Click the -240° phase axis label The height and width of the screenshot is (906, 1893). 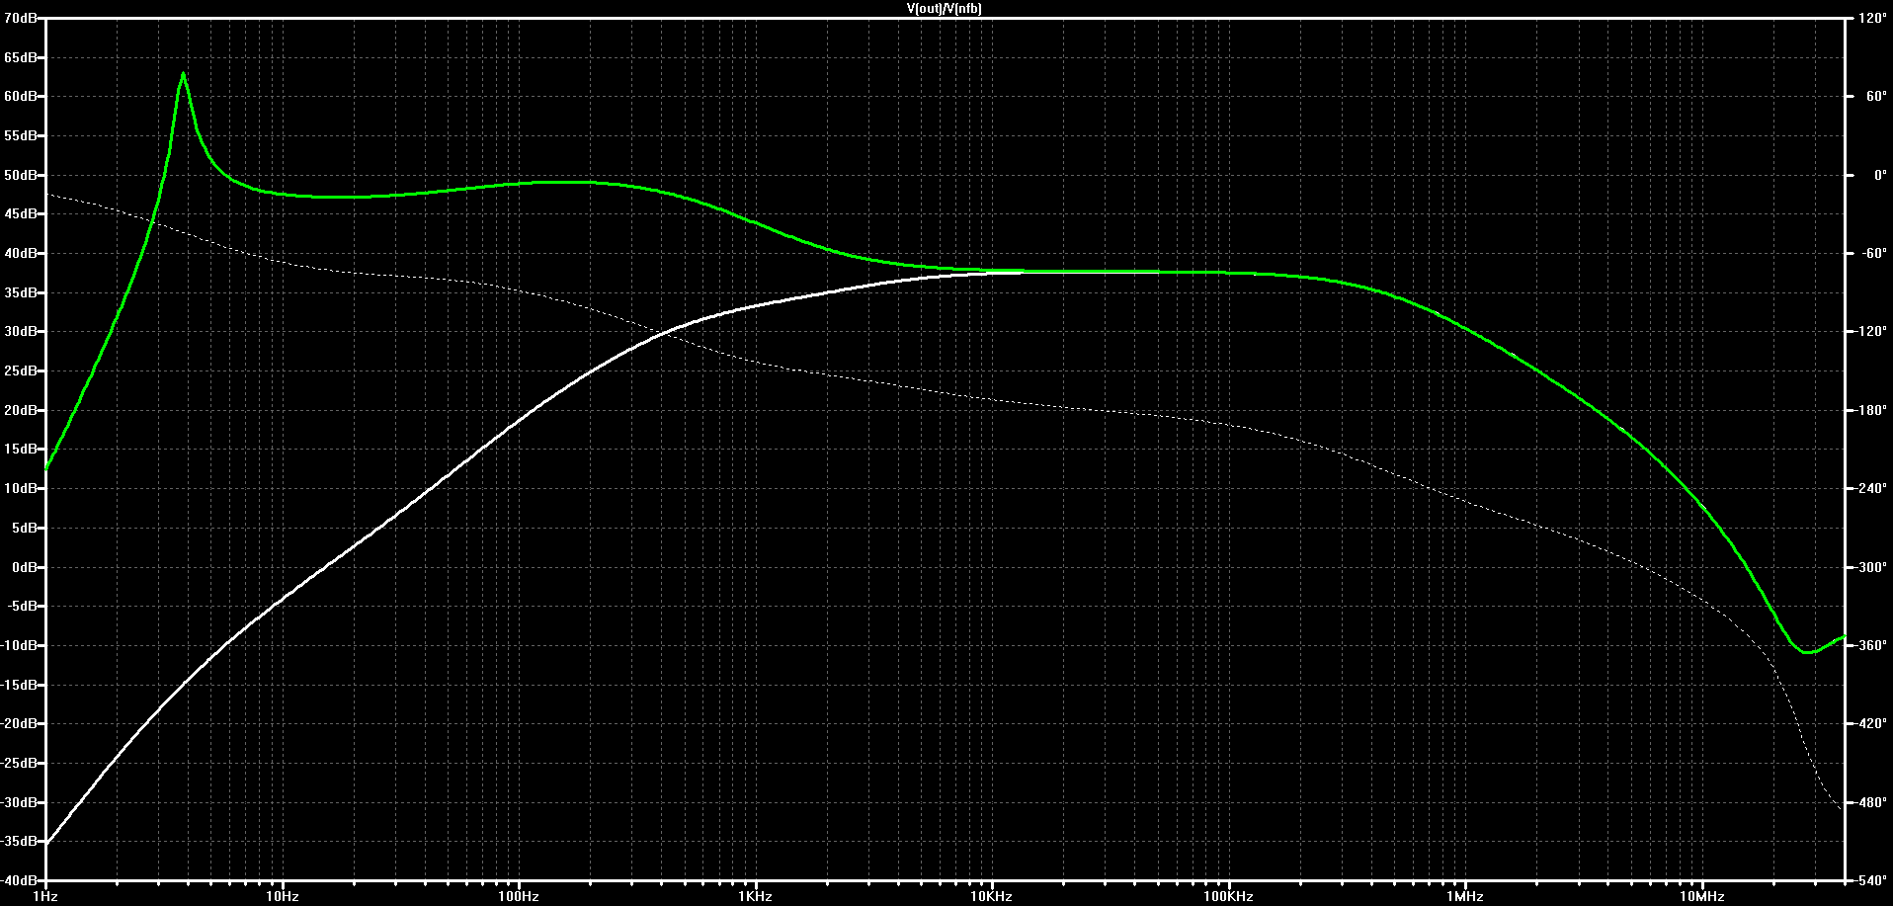tap(1871, 488)
